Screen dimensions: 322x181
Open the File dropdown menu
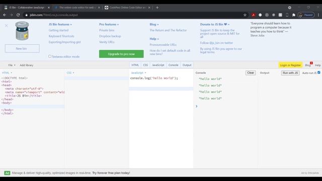coord(12,65)
